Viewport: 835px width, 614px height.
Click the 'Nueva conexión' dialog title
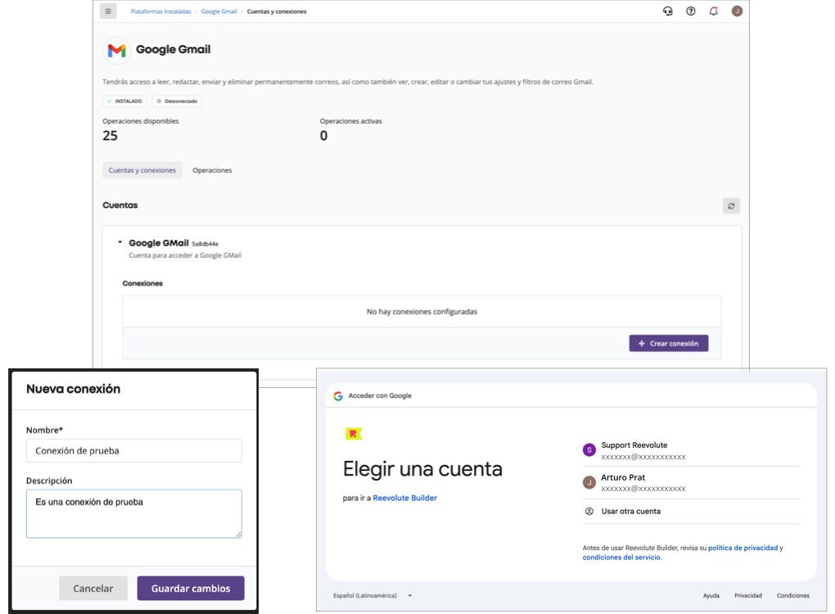(x=74, y=389)
